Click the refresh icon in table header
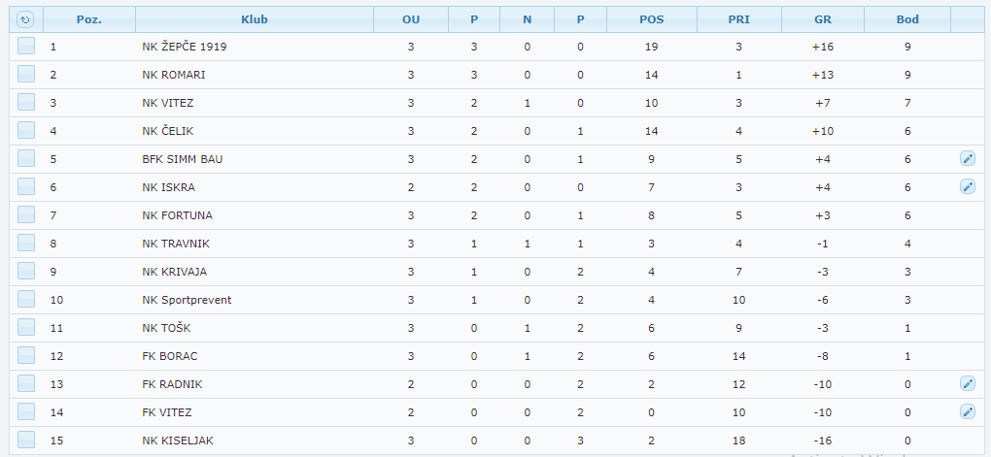Viewport: 991px width, 457px height. 25,19
